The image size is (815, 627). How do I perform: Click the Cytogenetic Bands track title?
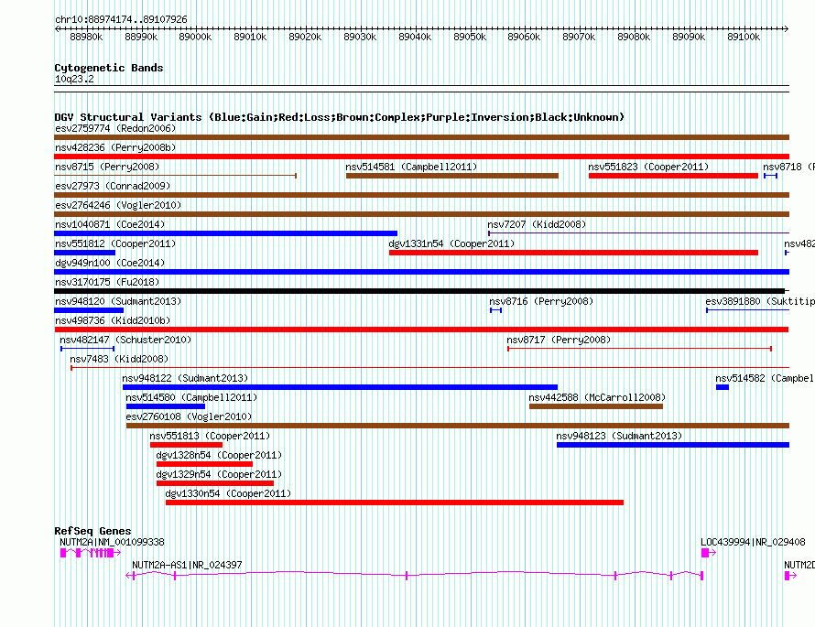click(109, 68)
